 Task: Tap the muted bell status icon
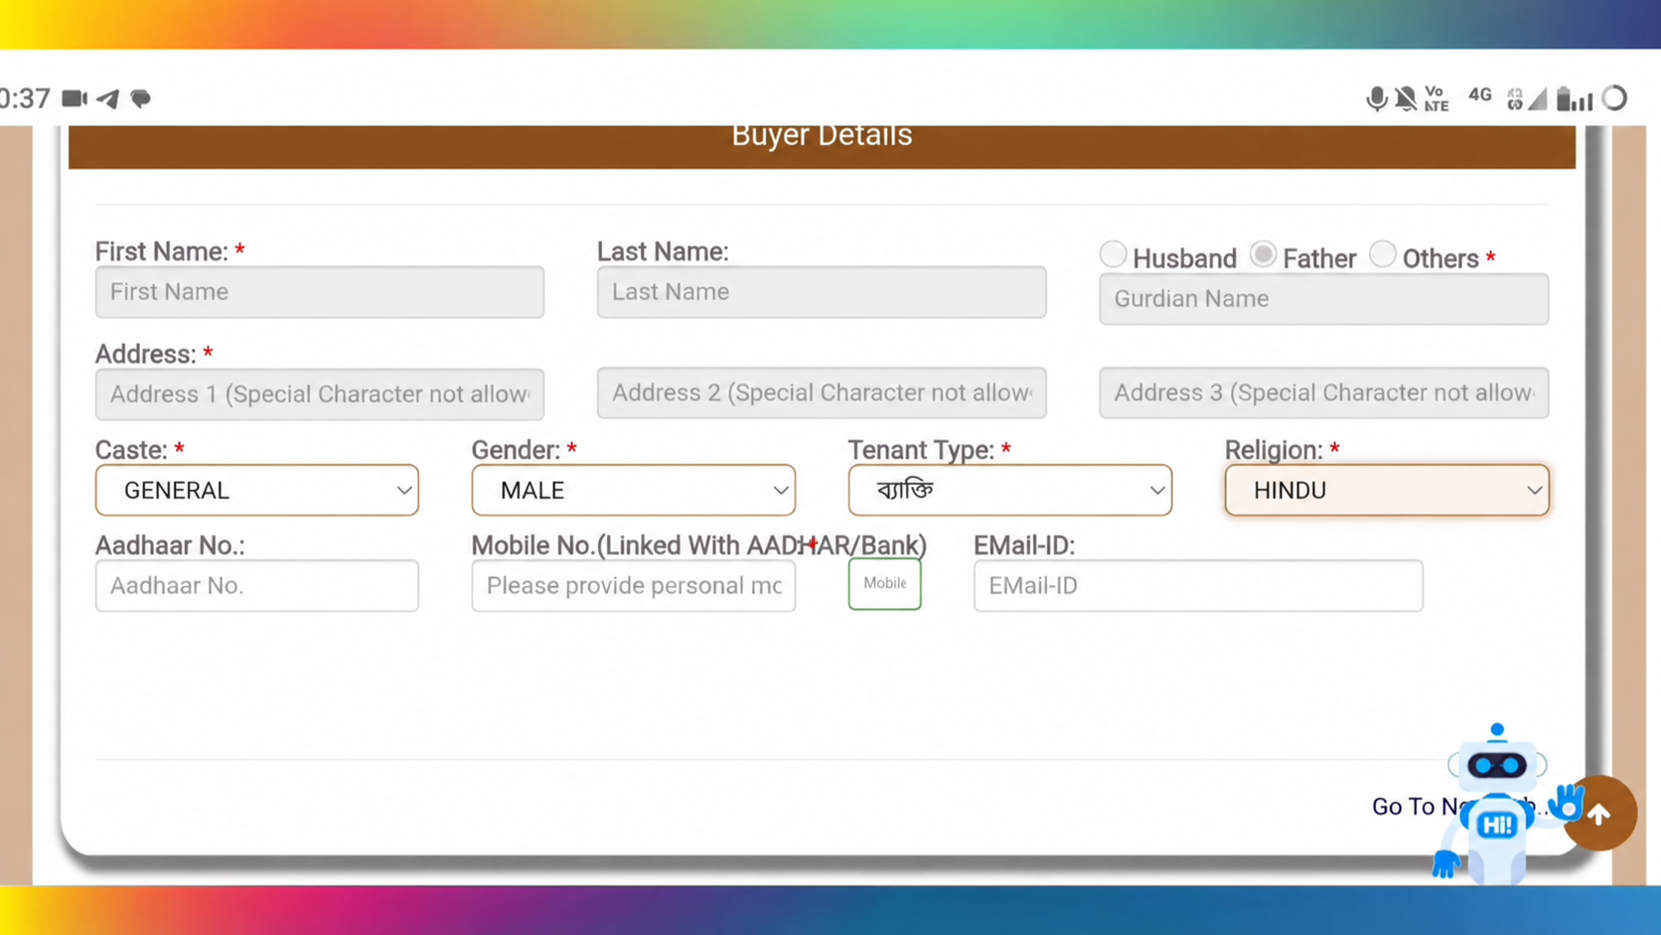(x=1406, y=98)
